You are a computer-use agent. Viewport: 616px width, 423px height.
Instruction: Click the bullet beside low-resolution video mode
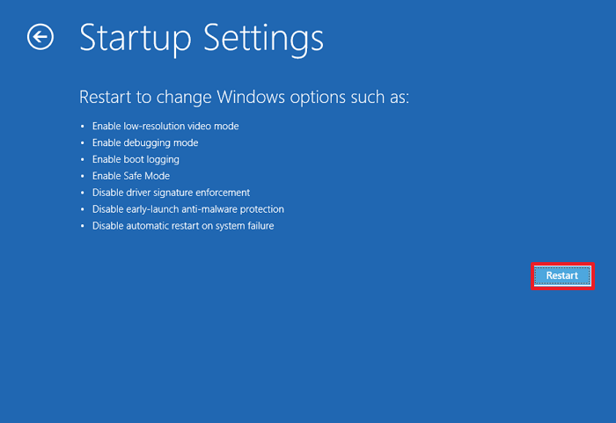83,127
